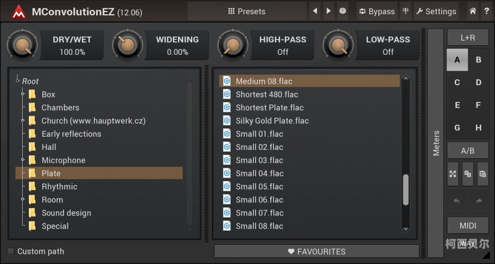The height and width of the screenshot is (264, 495).
Task: Click the file icon of Small 08.flac
Action: 227,226
